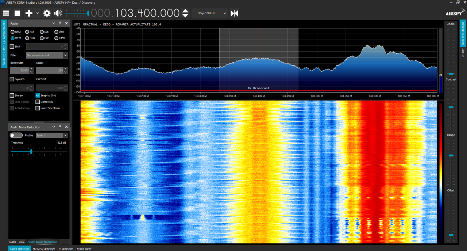Adjust the Contrast slider
The height and width of the screenshot is (251, 467).
(451, 107)
